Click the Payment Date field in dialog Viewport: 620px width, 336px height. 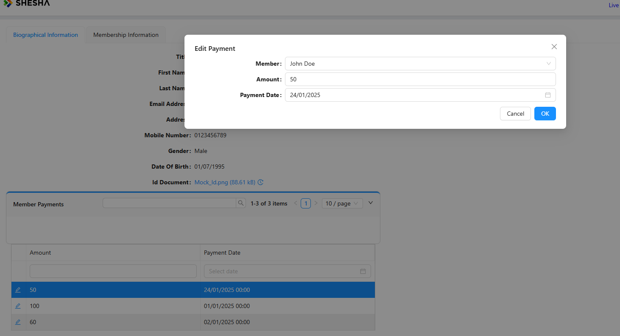point(420,95)
